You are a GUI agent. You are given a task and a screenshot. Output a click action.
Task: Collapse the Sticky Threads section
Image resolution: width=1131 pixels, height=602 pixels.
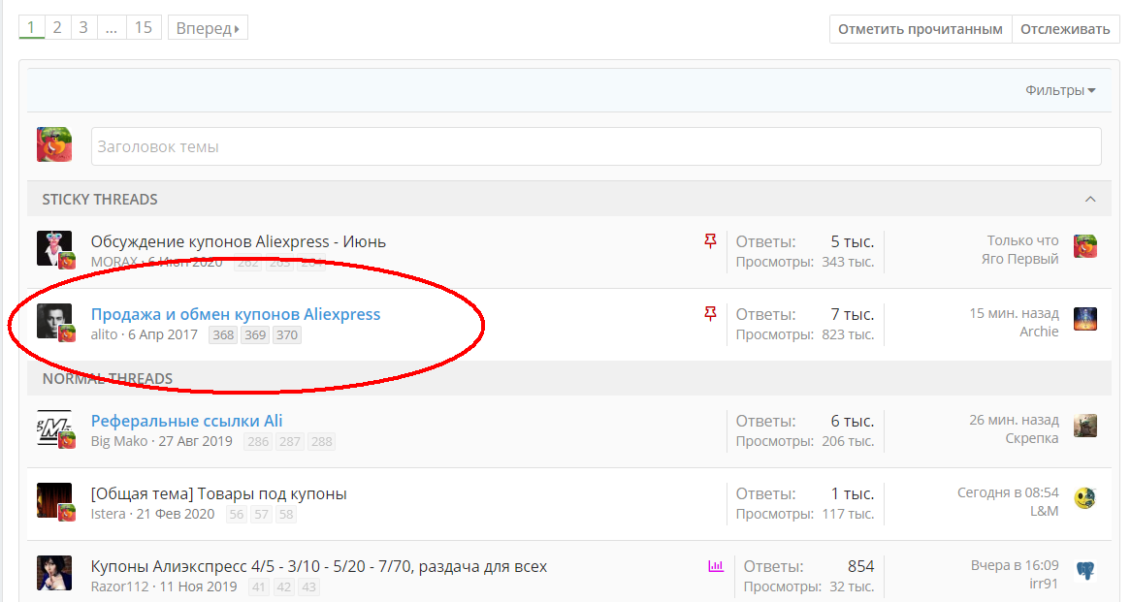coord(1090,199)
